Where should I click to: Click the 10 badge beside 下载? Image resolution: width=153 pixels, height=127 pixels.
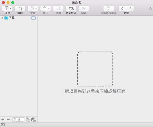(33, 18)
